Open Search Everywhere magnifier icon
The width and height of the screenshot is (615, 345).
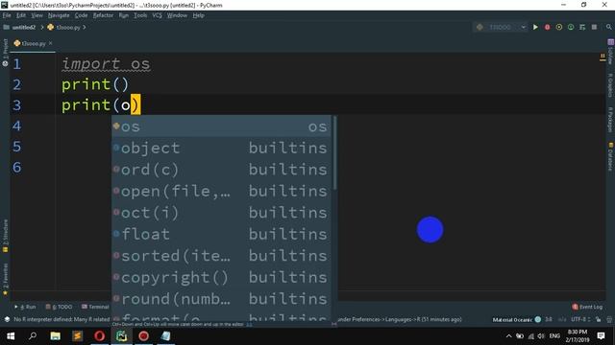point(608,27)
